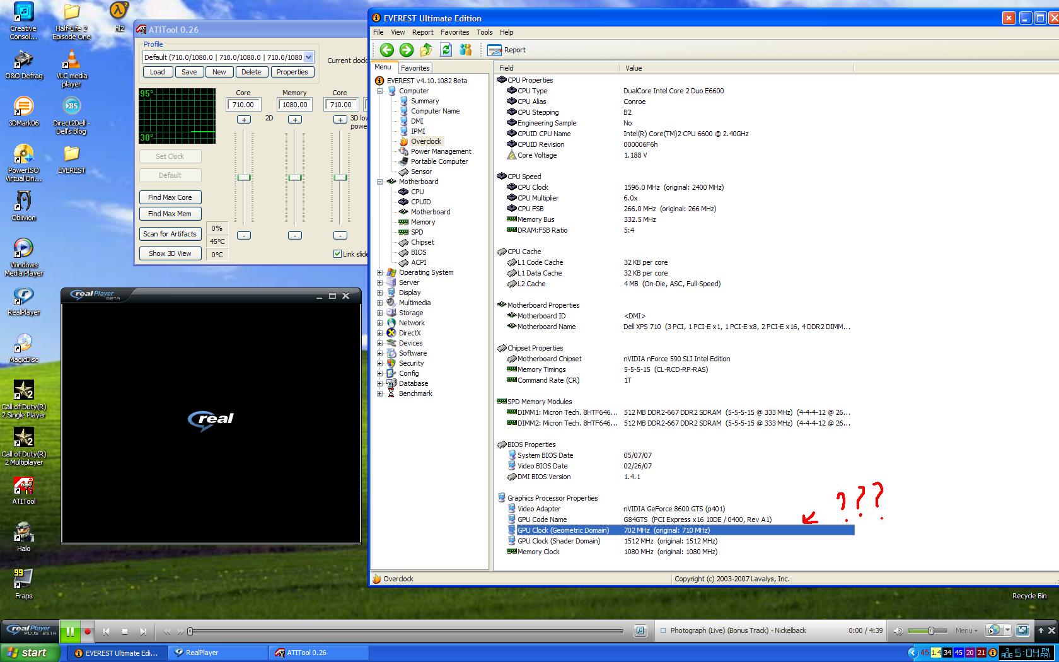Screen dimensions: 1059x662
Task: Switch to Favorites tab in EVEREST
Action: click(x=415, y=68)
